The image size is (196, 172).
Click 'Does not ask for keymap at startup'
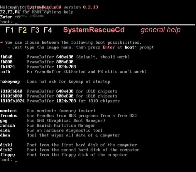[x=68, y=81]
